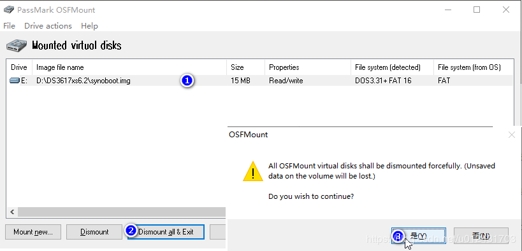Close the OSFMount confirmation dialog
This screenshot has width=522, height=251.
click(512, 135)
